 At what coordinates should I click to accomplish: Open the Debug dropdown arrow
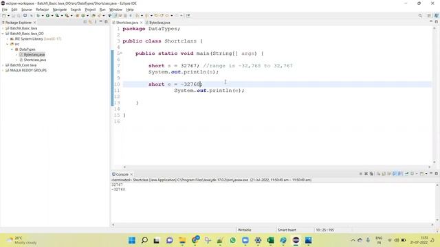(43, 16)
